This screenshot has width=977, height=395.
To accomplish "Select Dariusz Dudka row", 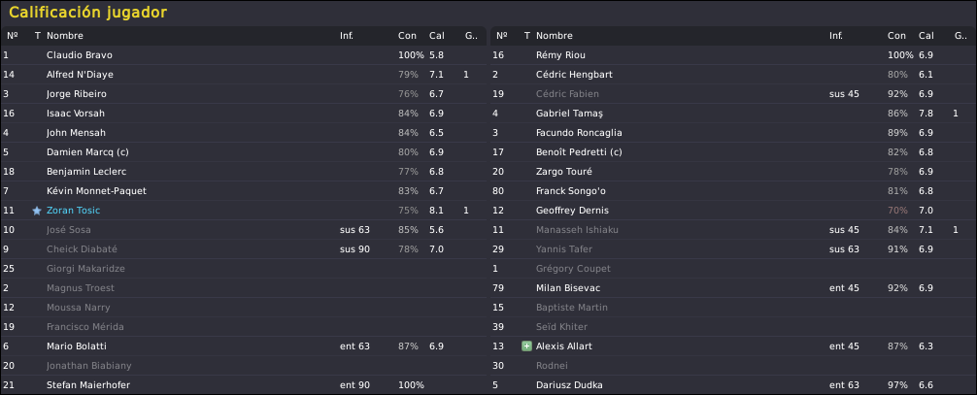I will (733, 385).
